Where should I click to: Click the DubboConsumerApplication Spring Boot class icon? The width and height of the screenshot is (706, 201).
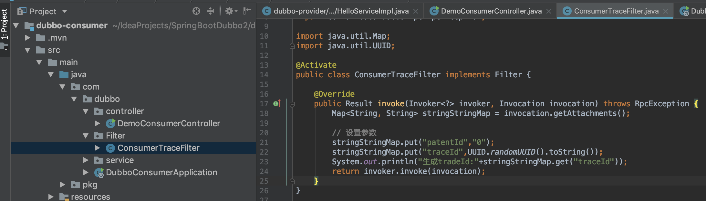(99, 173)
